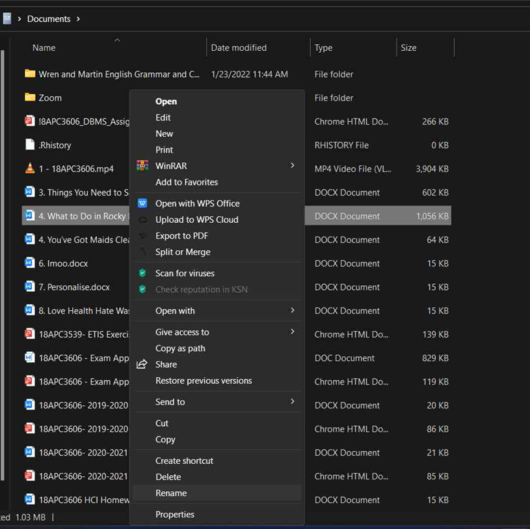Expand the Give access to submenu arrow

pos(292,332)
